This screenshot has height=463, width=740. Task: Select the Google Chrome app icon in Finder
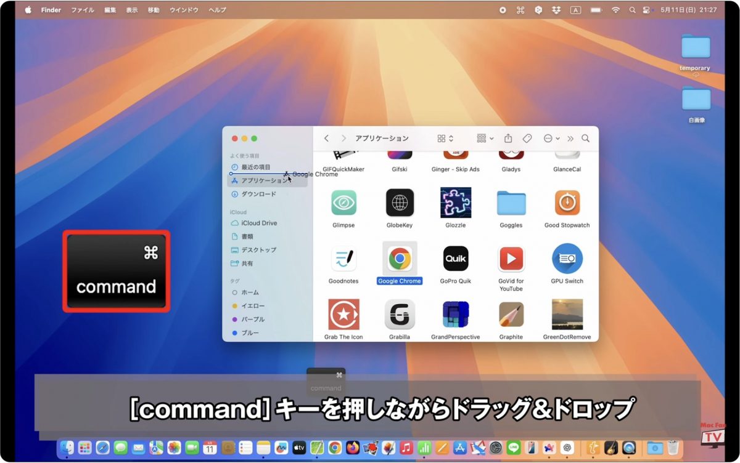(400, 259)
